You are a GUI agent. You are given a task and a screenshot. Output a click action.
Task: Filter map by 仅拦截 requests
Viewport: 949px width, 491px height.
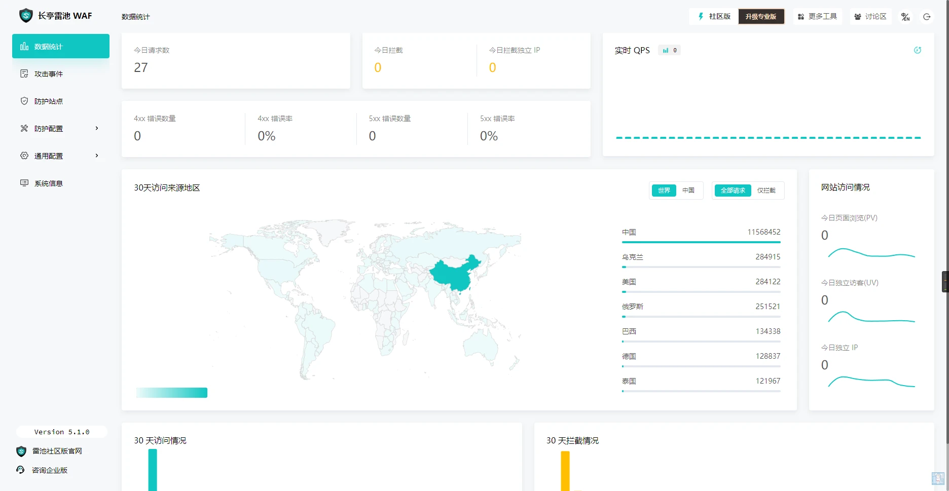[766, 191]
